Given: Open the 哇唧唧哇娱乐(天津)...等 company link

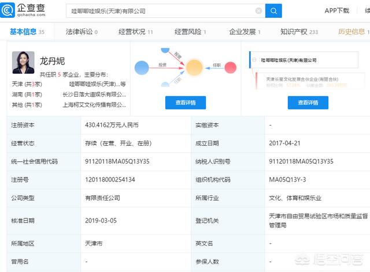Looking at the screenshot, I should tap(98, 84).
